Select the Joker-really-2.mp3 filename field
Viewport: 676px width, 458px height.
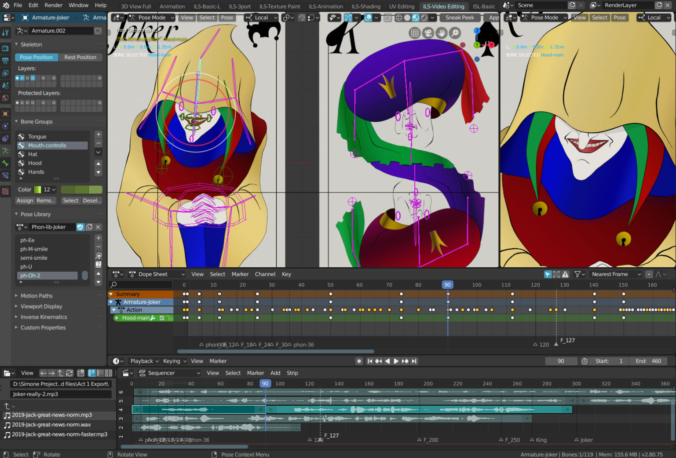pos(61,394)
